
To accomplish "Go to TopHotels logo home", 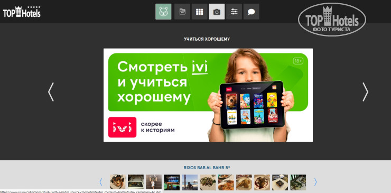I will click(22, 12).
